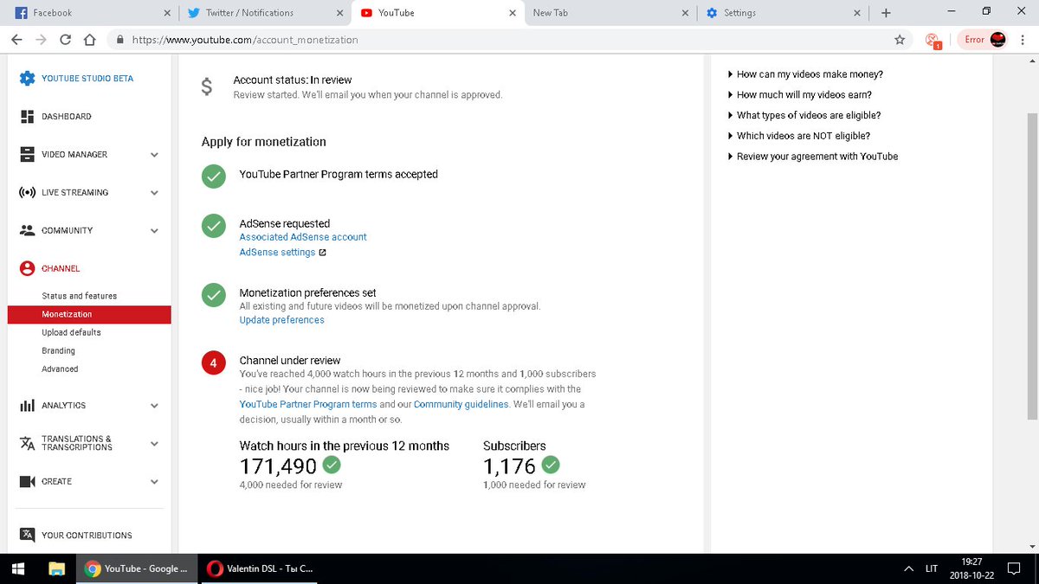Click the Live Streaming broadcast icon

(27, 192)
